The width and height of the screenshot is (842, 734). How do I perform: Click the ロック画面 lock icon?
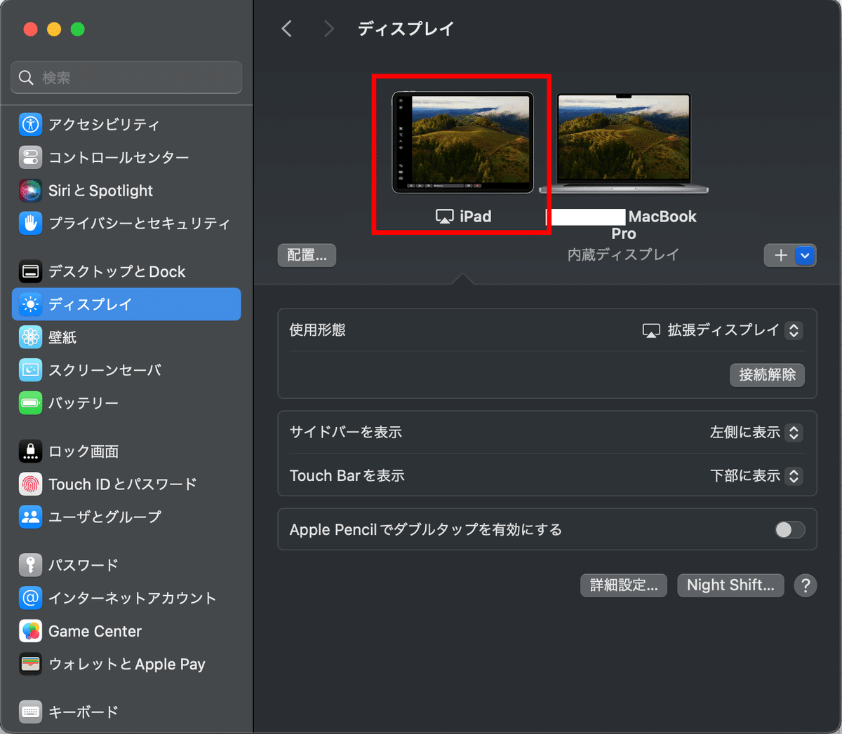click(x=30, y=451)
